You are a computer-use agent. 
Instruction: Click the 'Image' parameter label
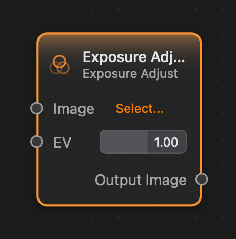(74, 109)
